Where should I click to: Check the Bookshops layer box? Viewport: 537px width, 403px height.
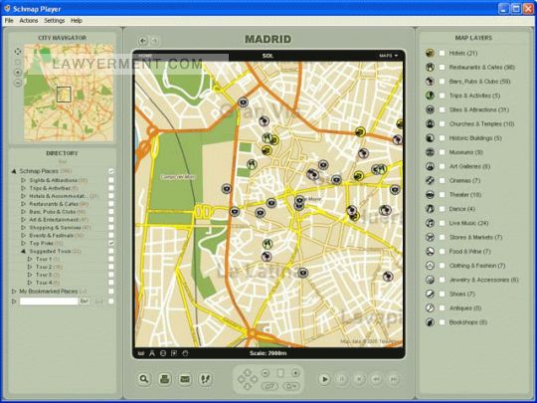[x=443, y=322]
